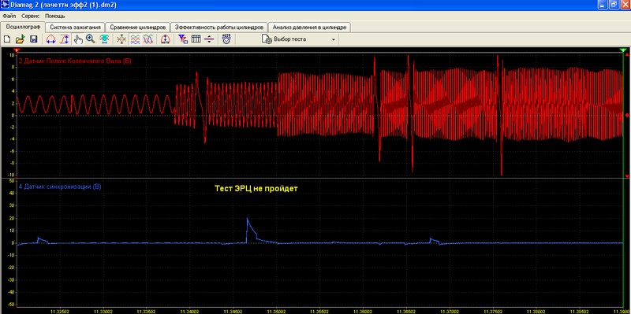The image size is (631, 314).
Task: Select channel 4 Датчик синхронизации label
Action: click(60, 187)
